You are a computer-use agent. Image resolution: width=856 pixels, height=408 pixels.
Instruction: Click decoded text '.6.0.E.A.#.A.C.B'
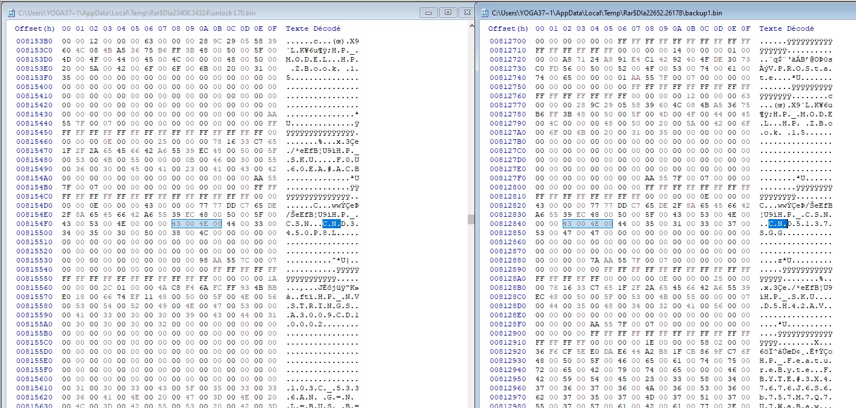pos(323,169)
